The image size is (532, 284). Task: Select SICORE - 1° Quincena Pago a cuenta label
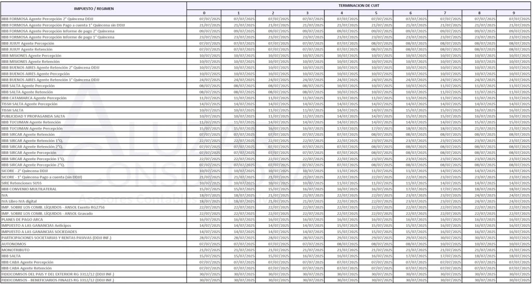pyautogui.click(x=42, y=177)
